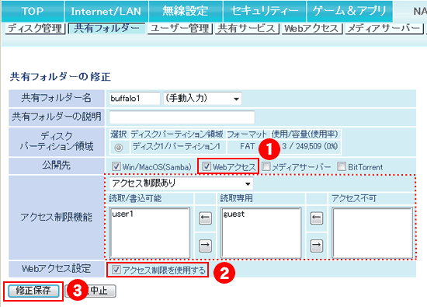Image resolution: width=427 pixels, height=307 pixels.
Task: Click right arrow between 読取/書込可能 and 読取専用
Action: [x=205, y=246]
